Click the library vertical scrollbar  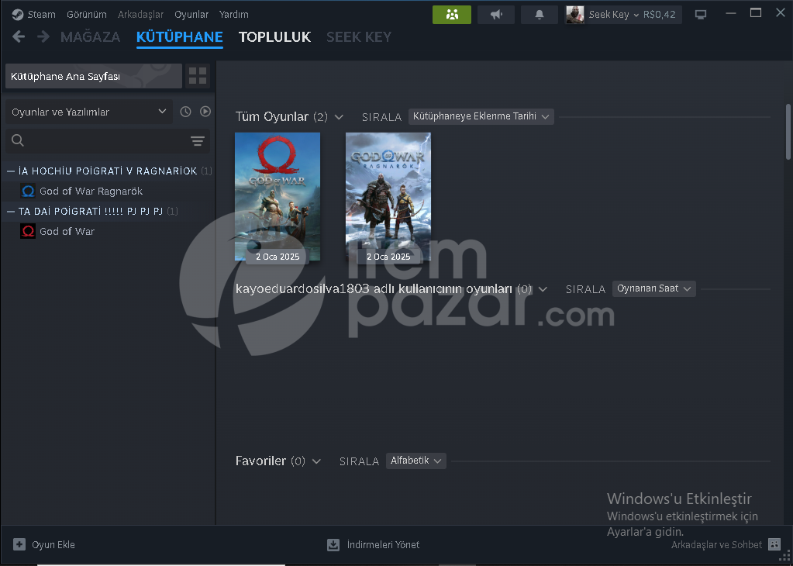tap(788, 132)
